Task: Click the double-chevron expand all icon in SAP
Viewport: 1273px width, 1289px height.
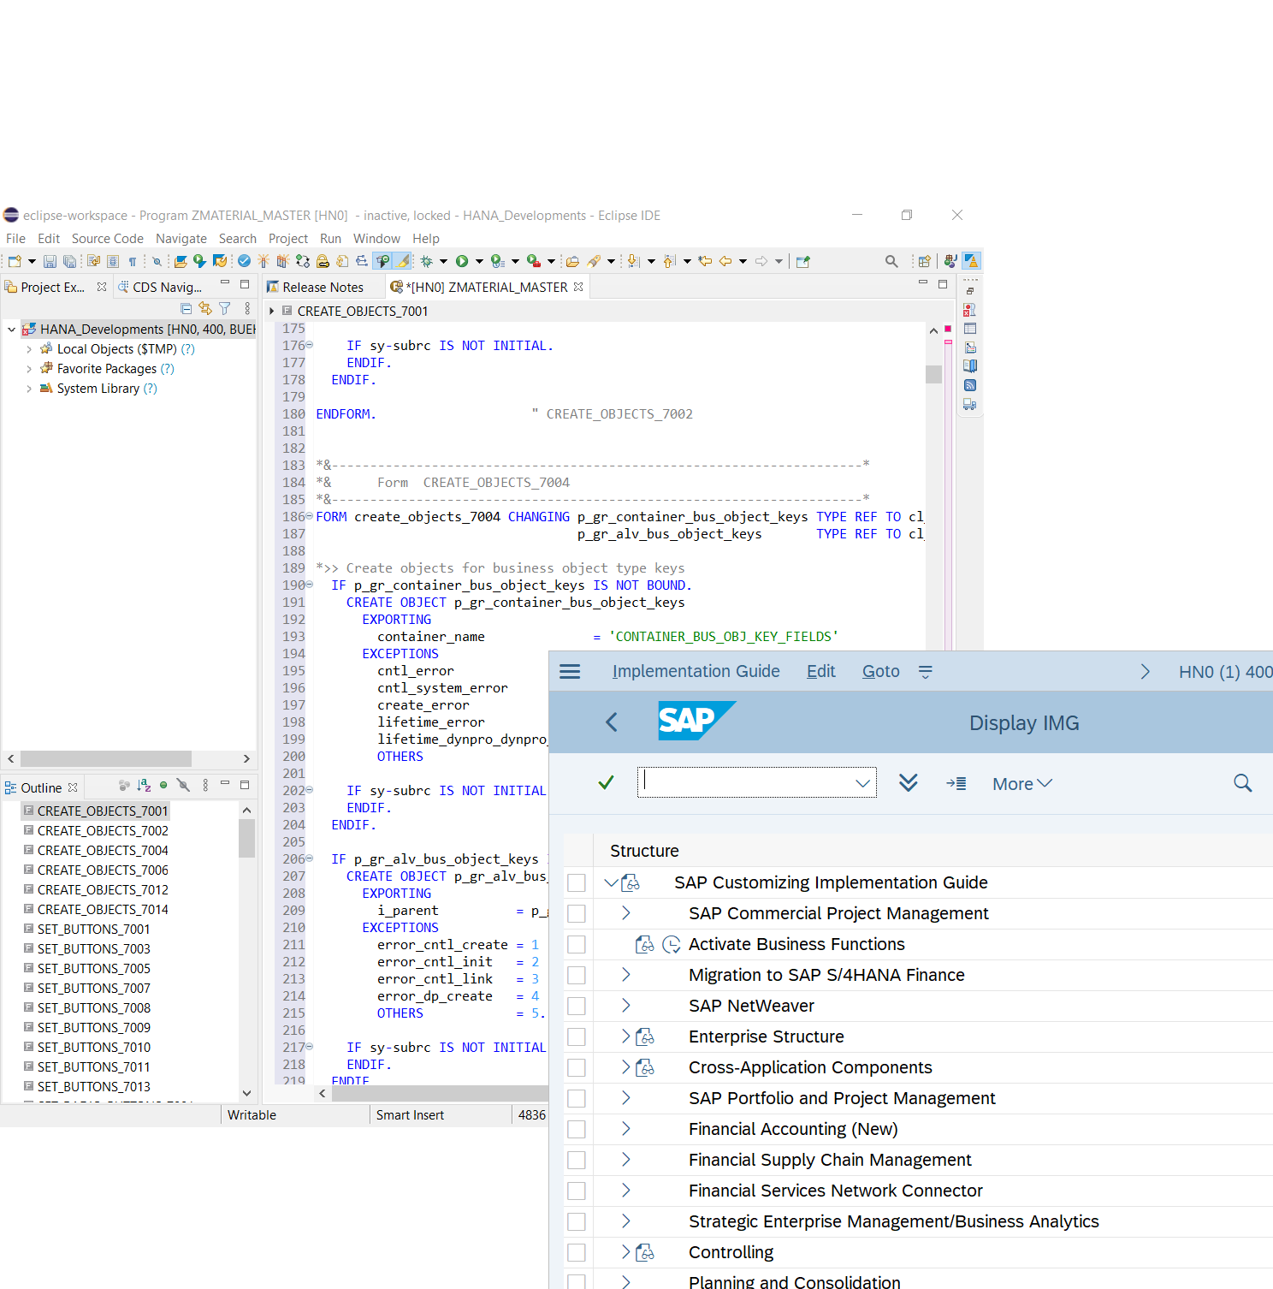Action: click(909, 782)
